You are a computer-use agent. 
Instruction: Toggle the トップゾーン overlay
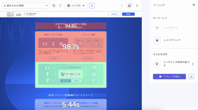point(157,27)
